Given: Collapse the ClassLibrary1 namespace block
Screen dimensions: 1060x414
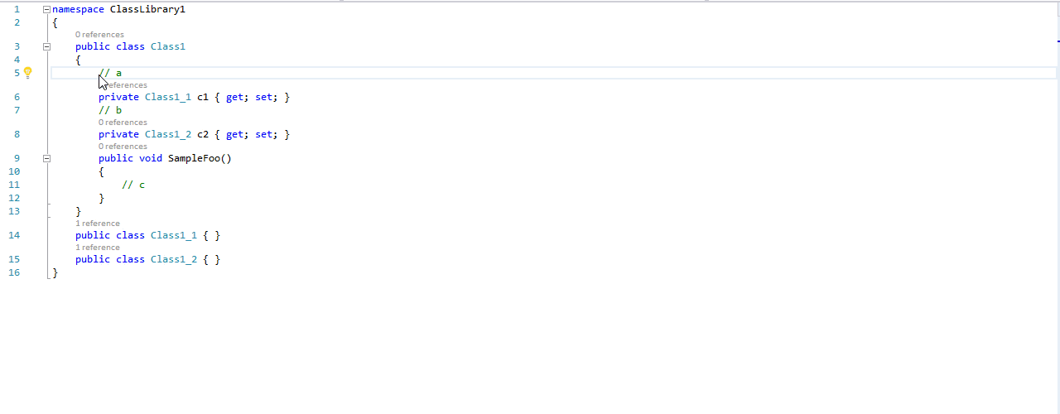Looking at the screenshot, I should (x=46, y=9).
